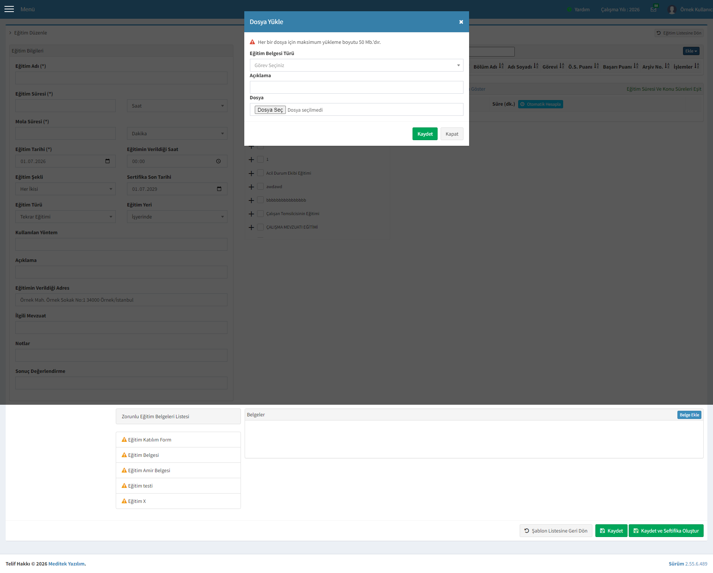Open the Saat unit dropdown
The width and height of the screenshot is (713, 573).
[x=177, y=106]
